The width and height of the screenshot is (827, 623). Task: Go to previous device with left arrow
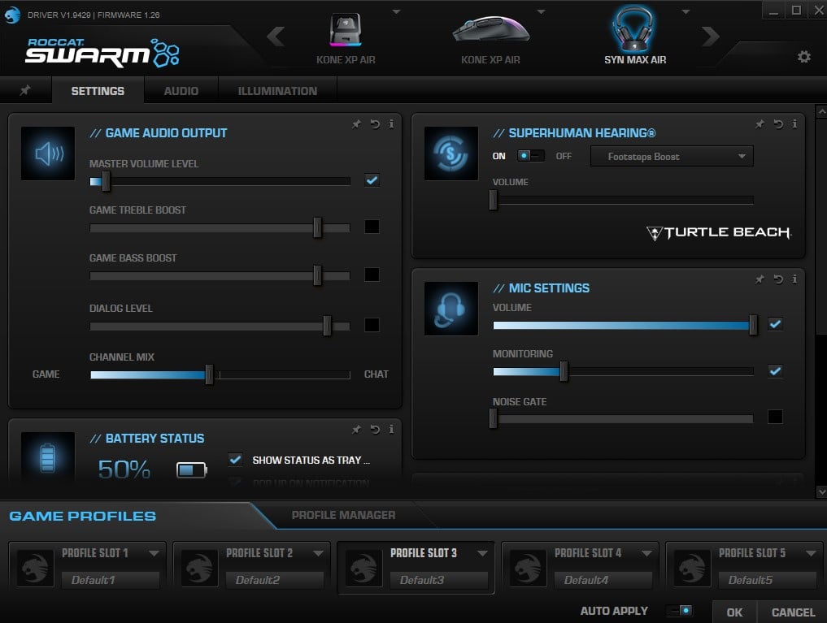pyautogui.click(x=276, y=37)
